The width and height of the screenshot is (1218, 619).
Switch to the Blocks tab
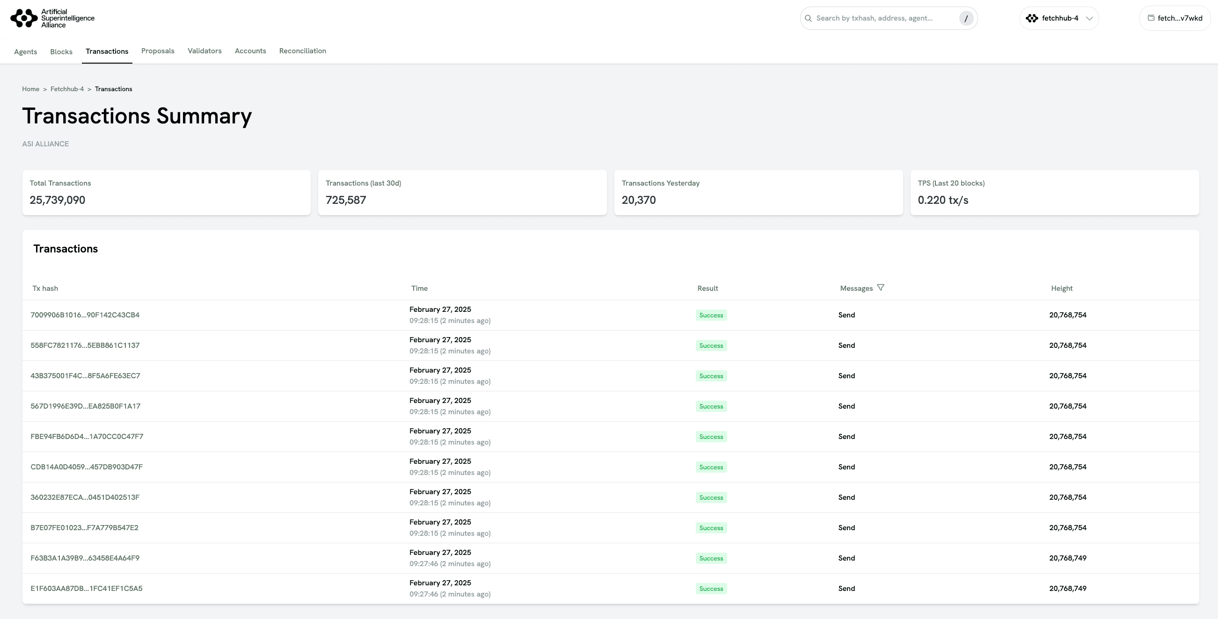point(61,51)
